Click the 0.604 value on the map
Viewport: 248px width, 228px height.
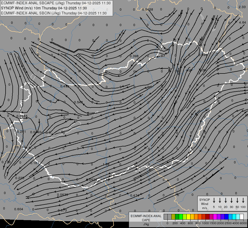(x=19, y=209)
